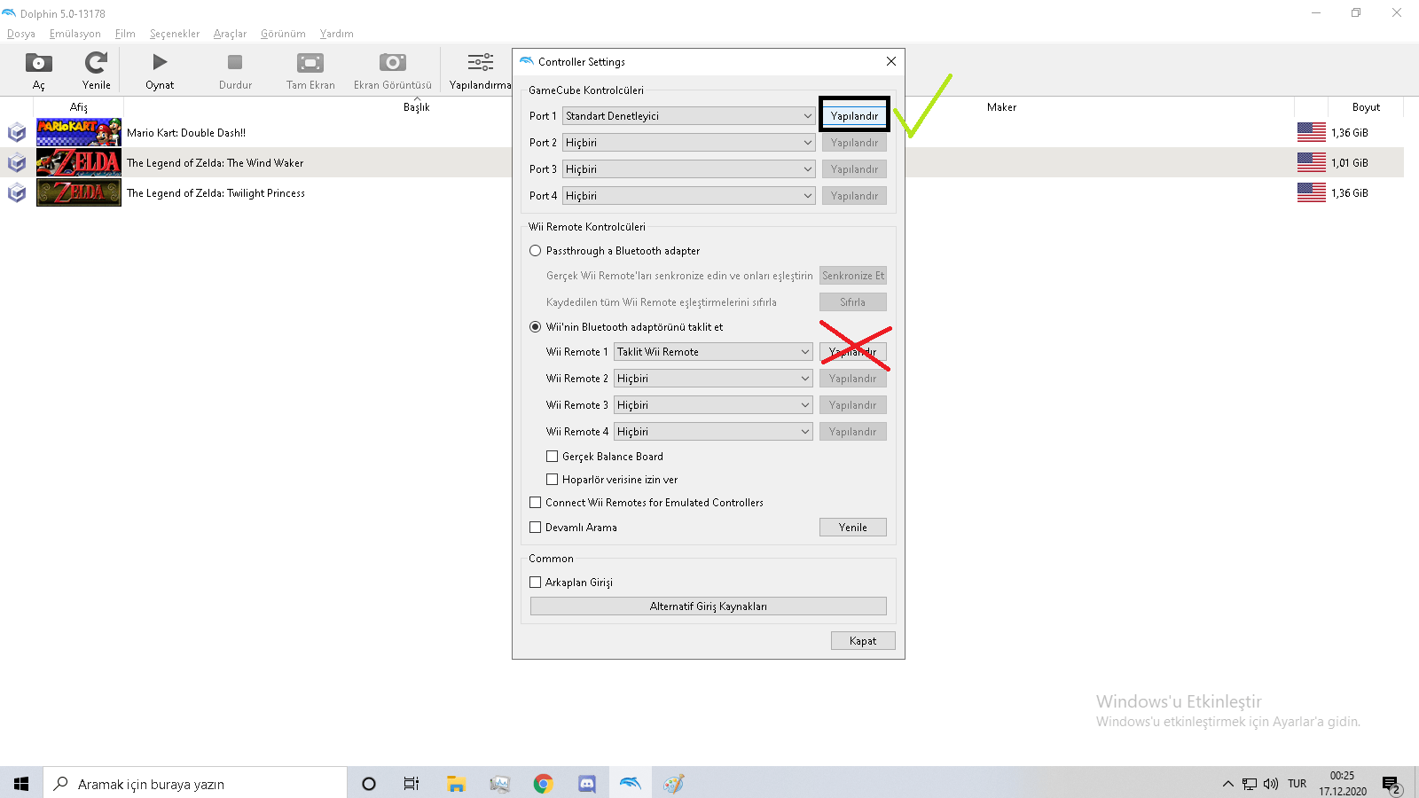Screen dimensions: 1419x798
Task: Open Cortana from the taskbar
Action: tap(369, 783)
